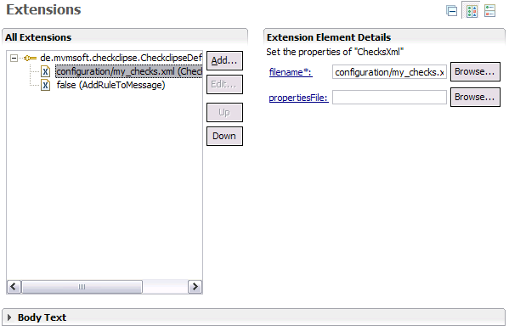Select configuration/my_checks.xml tree entry
509x331 pixels.
tap(128, 71)
